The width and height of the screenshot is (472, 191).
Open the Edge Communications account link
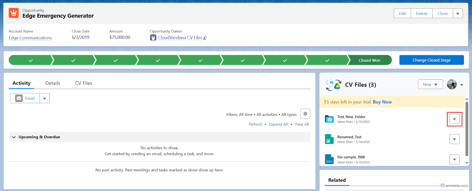coord(30,38)
